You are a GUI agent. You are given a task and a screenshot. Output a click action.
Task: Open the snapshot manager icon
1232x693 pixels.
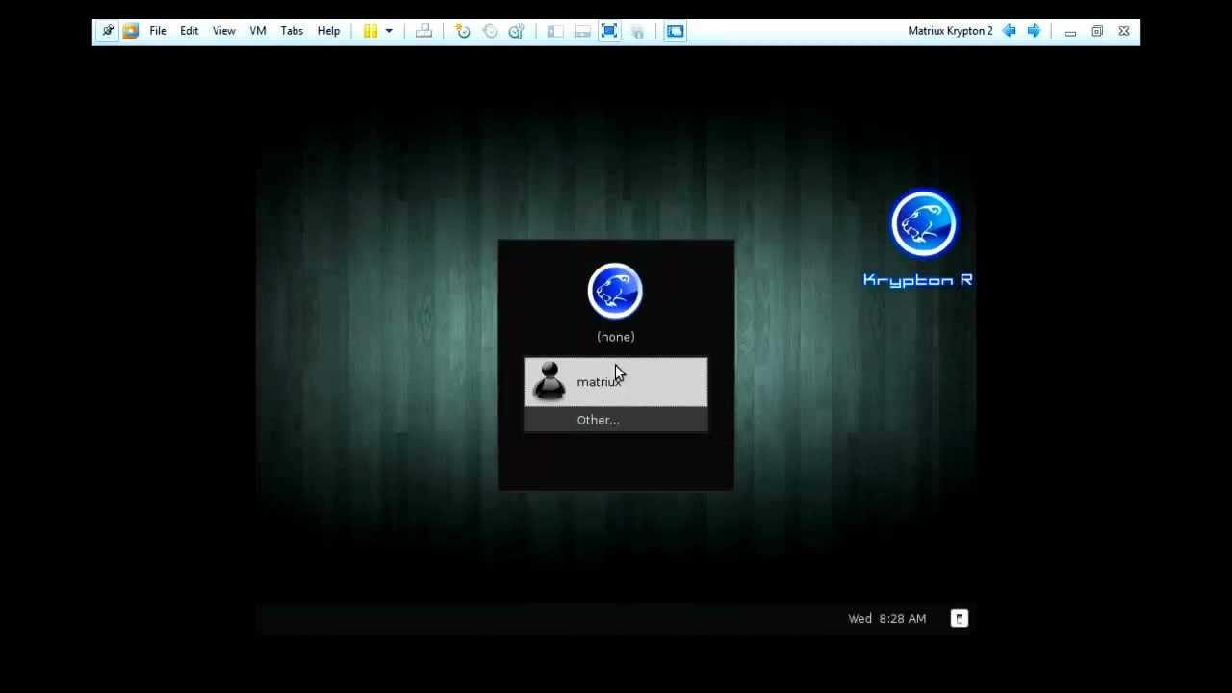point(517,31)
